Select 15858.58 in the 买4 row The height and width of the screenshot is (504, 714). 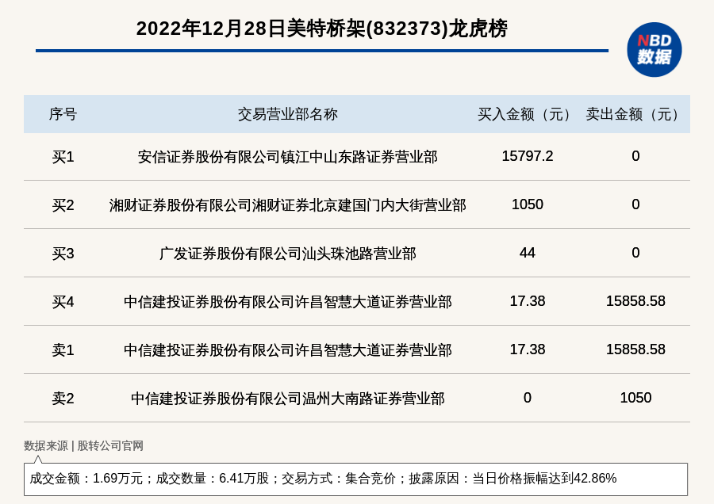635,300
